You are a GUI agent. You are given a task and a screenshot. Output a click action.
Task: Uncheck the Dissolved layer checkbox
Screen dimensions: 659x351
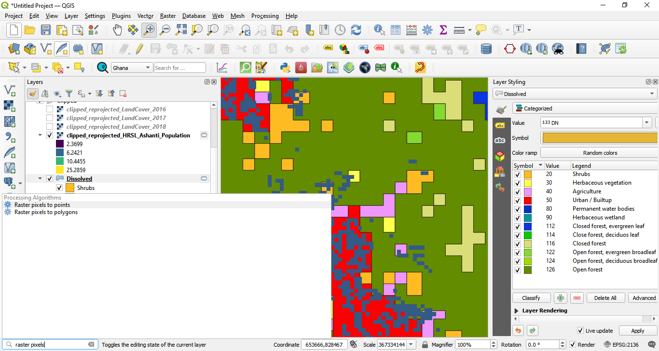tap(50, 179)
